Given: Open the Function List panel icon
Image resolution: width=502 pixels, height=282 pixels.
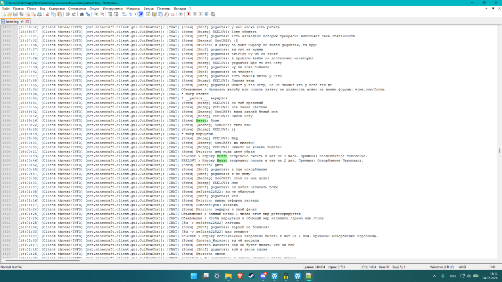Looking at the screenshot, I should 166,14.
